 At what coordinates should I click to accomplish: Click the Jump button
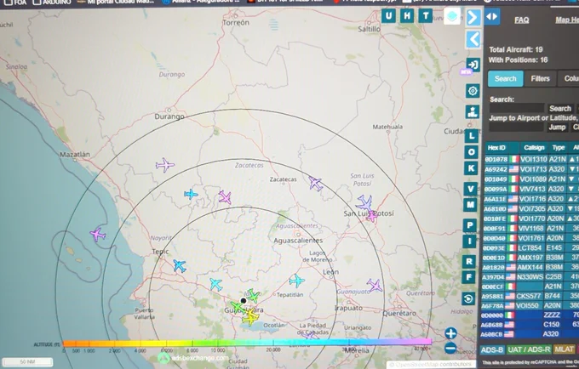coord(557,128)
